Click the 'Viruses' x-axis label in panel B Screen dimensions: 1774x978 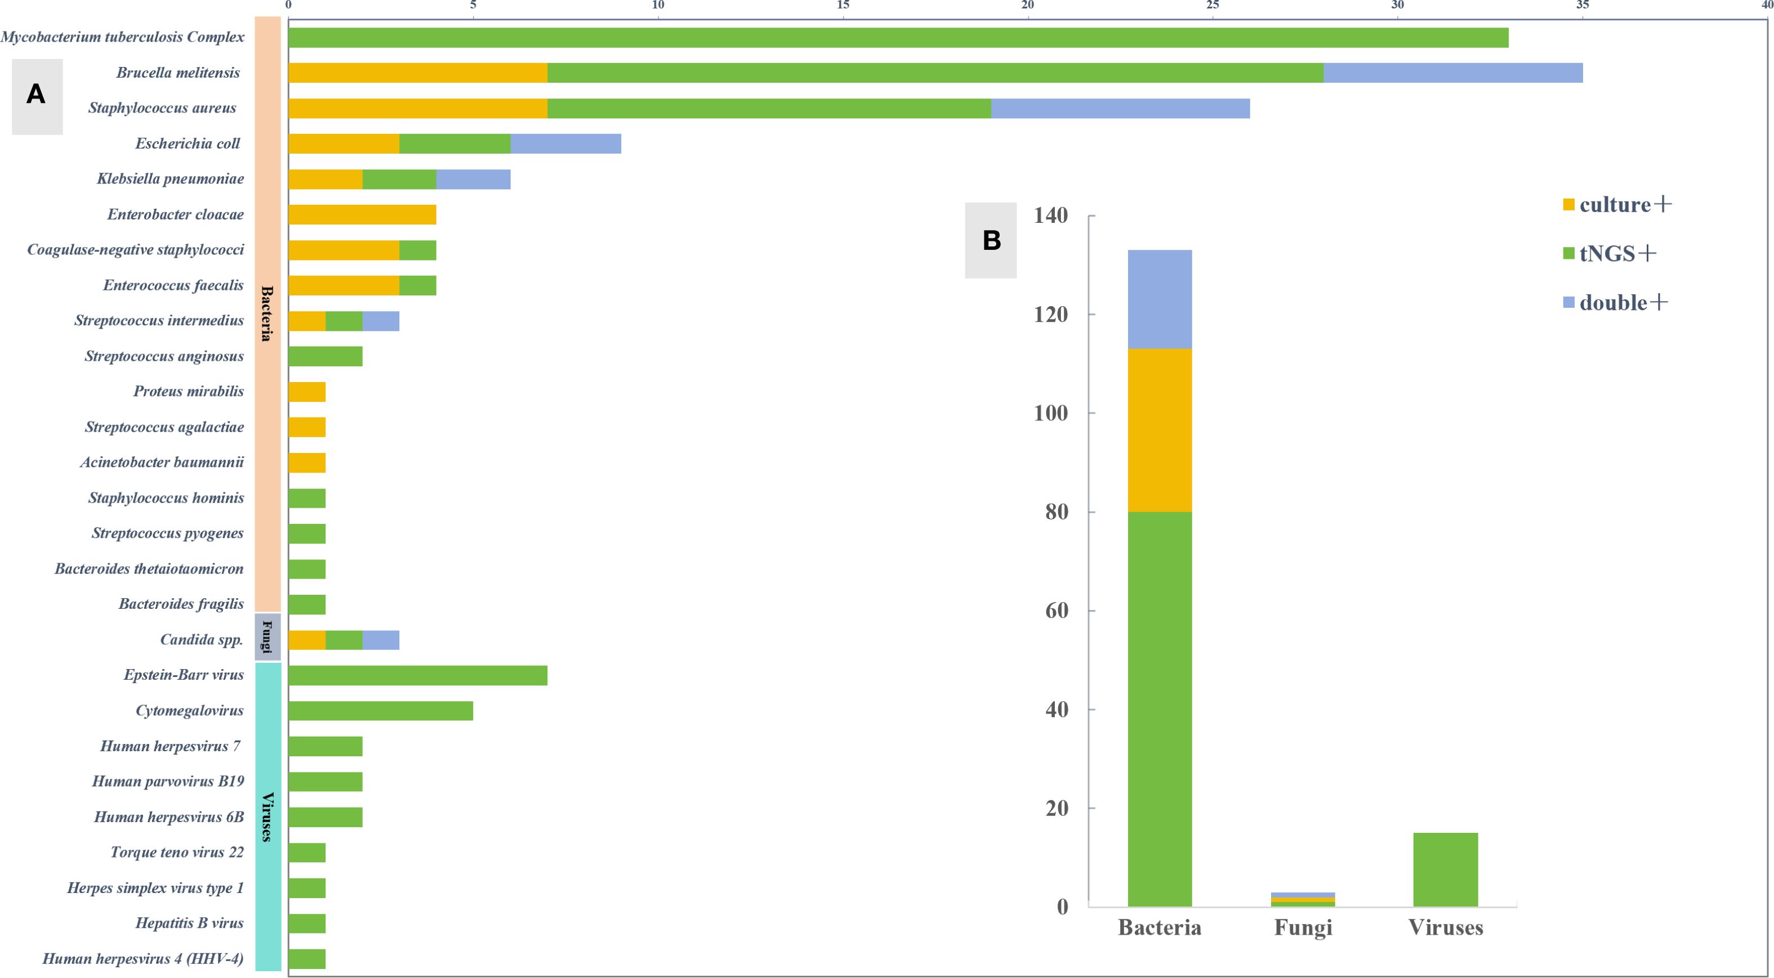tap(1446, 928)
